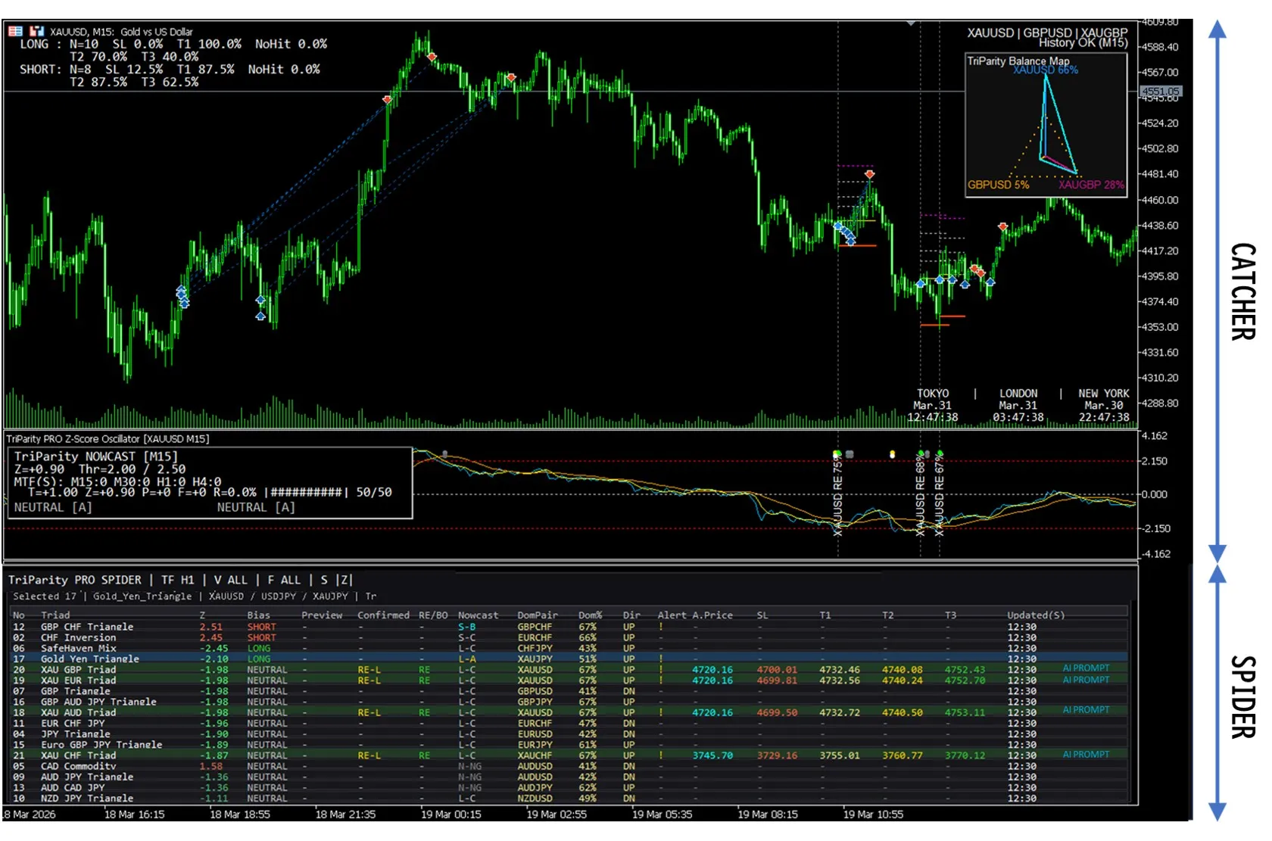Click the 4720.16 alert price for XAU GBP Triad

pyautogui.click(x=712, y=670)
